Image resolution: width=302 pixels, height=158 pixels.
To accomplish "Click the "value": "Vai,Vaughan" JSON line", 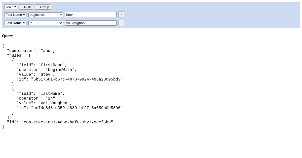I will (44, 103).
